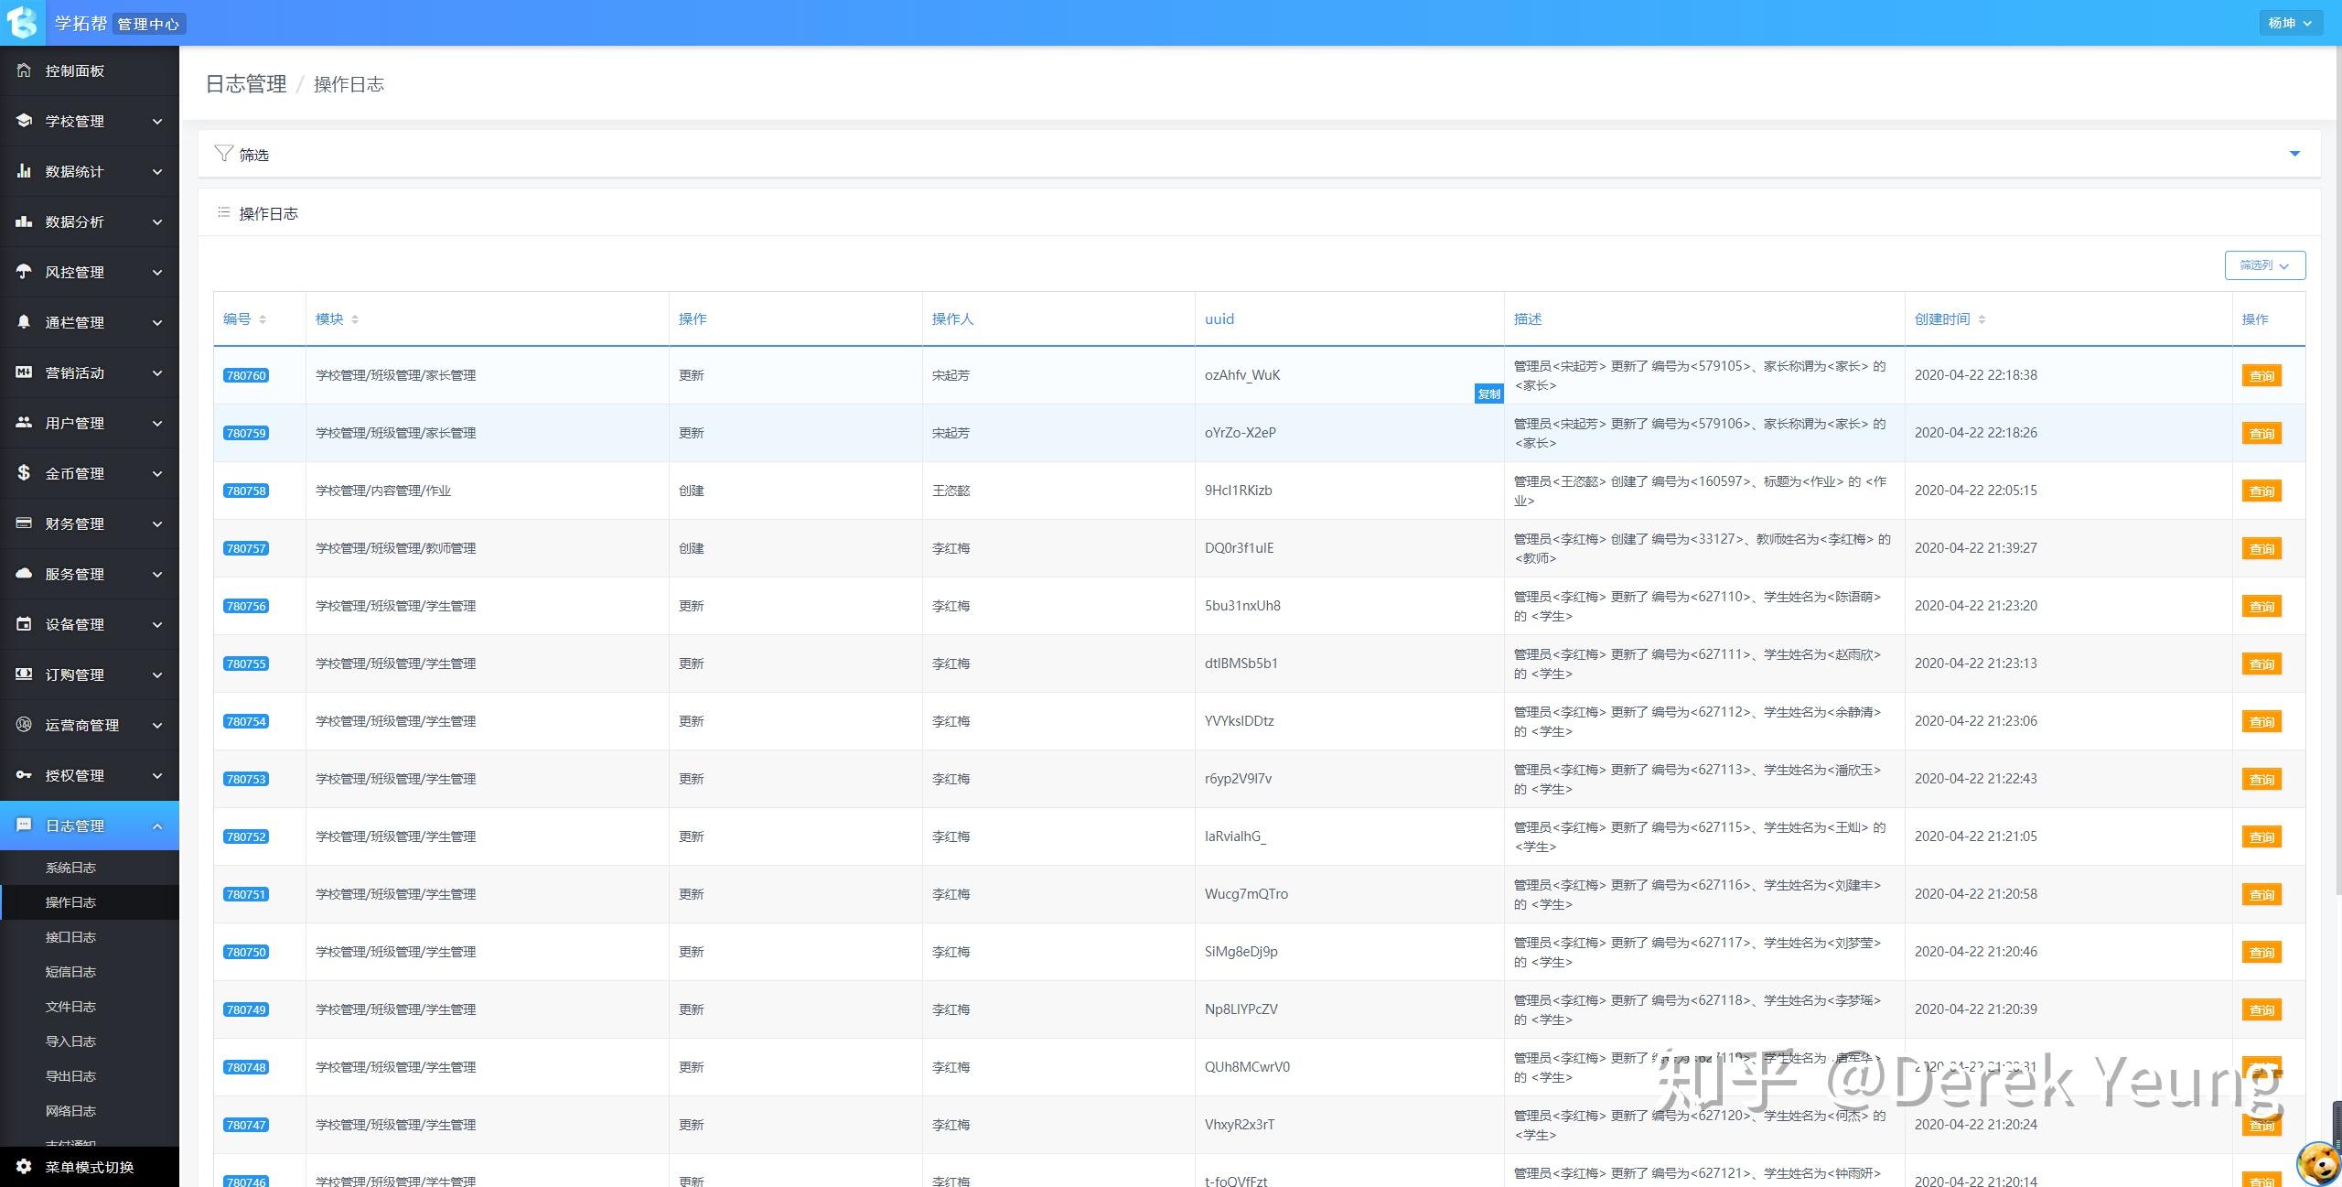Open 接口日志 submenu item
2342x1187 pixels.
(x=70, y=937)
